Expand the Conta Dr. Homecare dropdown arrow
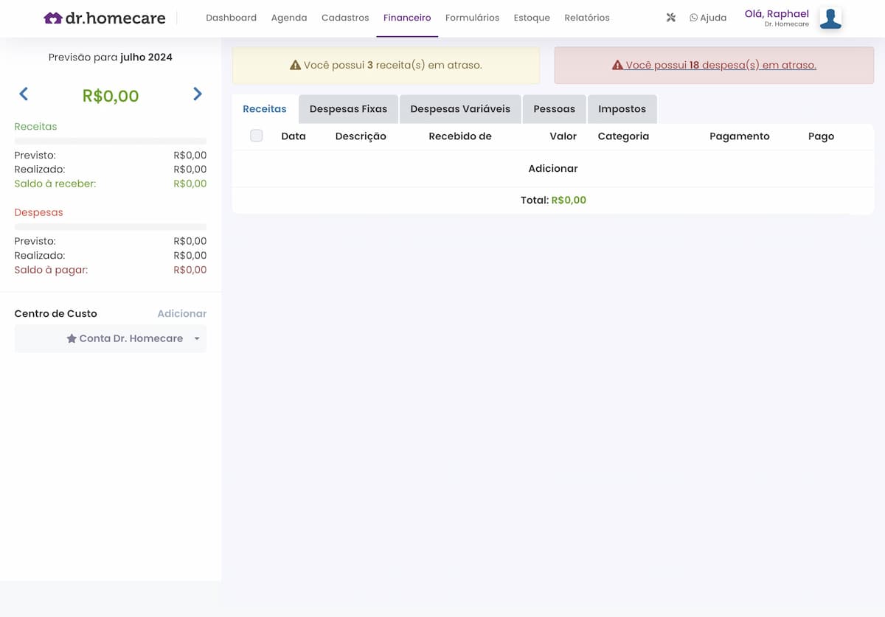Image resolution: width=885 pixels, height=617 pixels. click(197, 339)
